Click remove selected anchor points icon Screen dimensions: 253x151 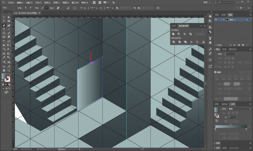click(58, 8)
